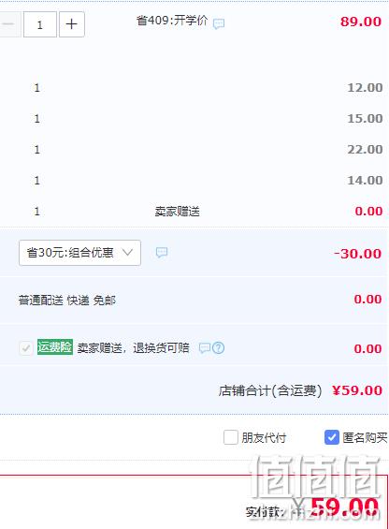
Task: Click the 朋友代付 label text
Action: [264, 438]
